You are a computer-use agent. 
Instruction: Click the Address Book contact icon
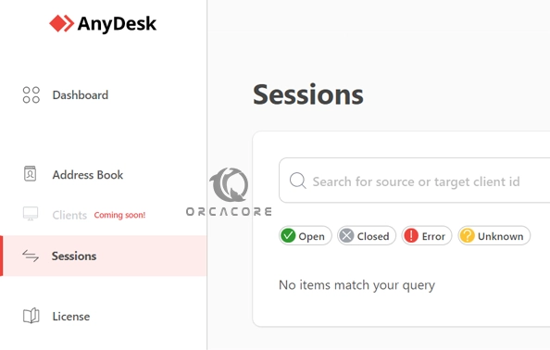pyautogui.click(x=31, y=173)
